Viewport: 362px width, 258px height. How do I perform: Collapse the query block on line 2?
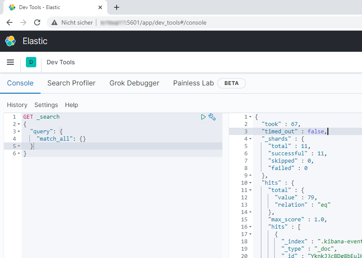pos(19,124)
